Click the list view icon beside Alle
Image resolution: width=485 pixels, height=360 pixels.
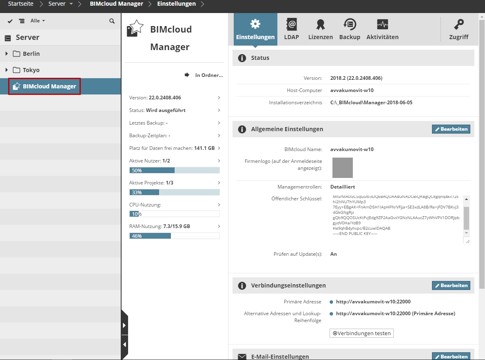coord(22,21)
